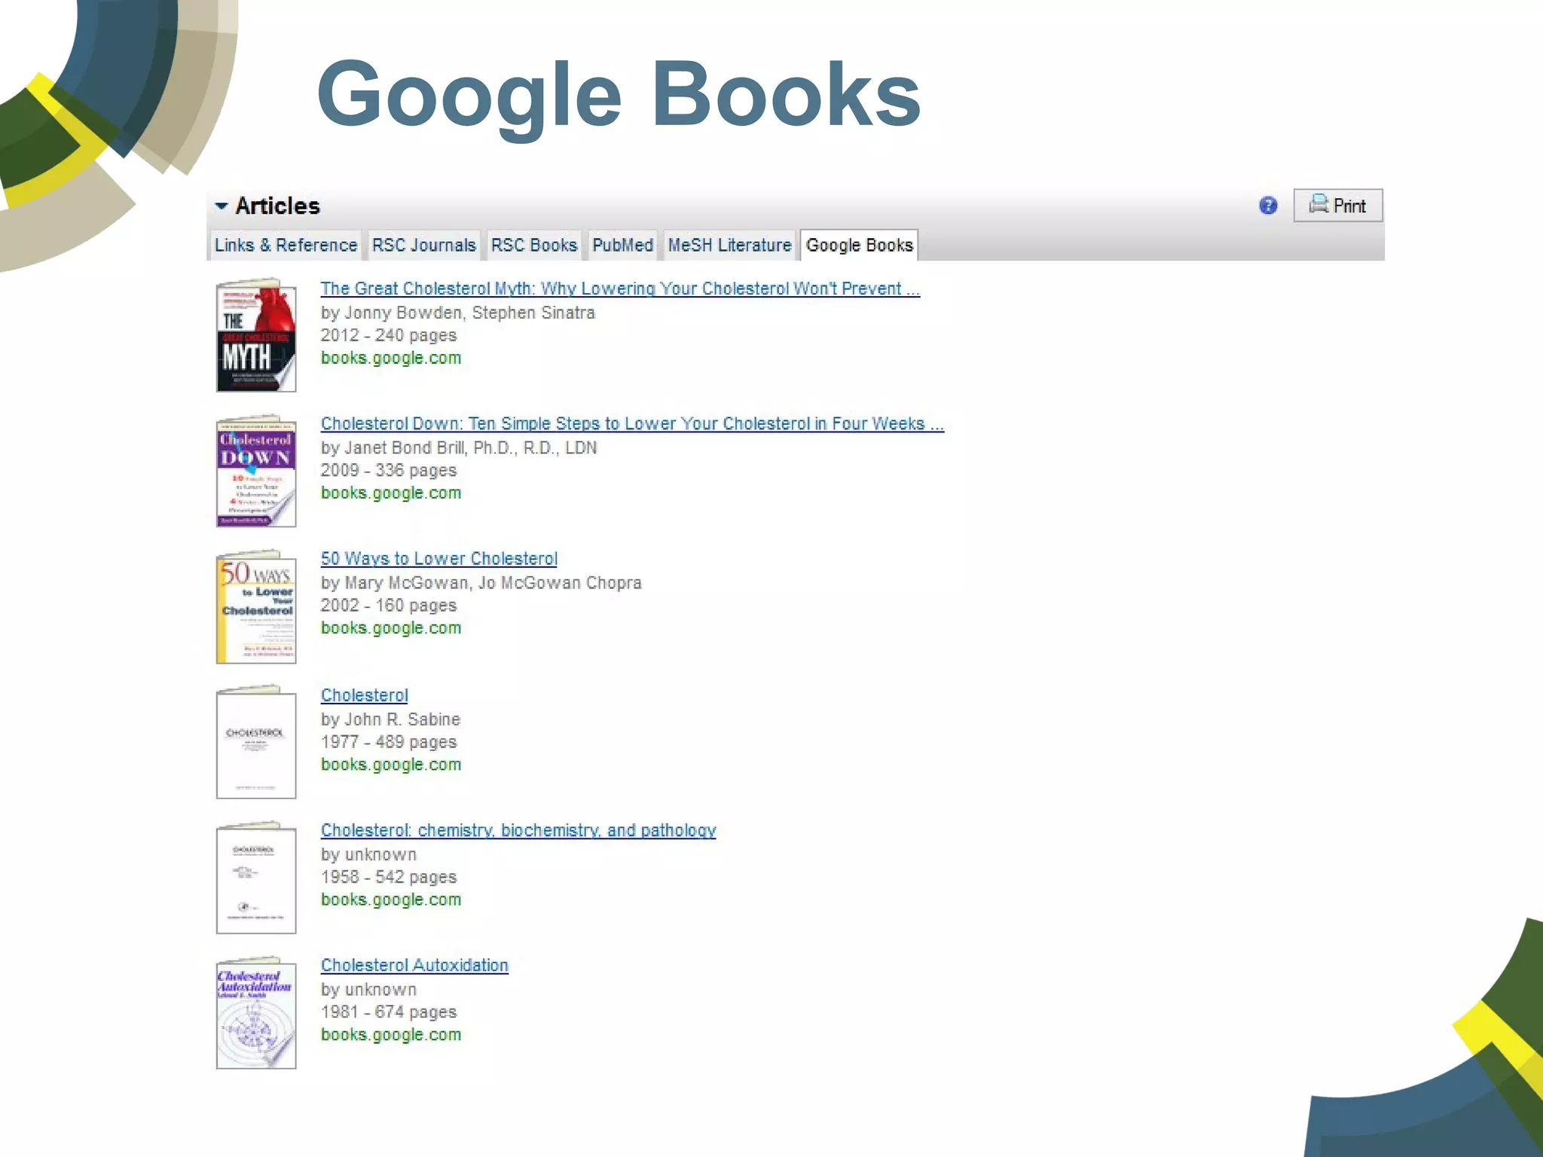1543x1157 pixels.
Task: Click the Cholesterol Autoxidation cover thumbnail
Action: pos(256,1012)
